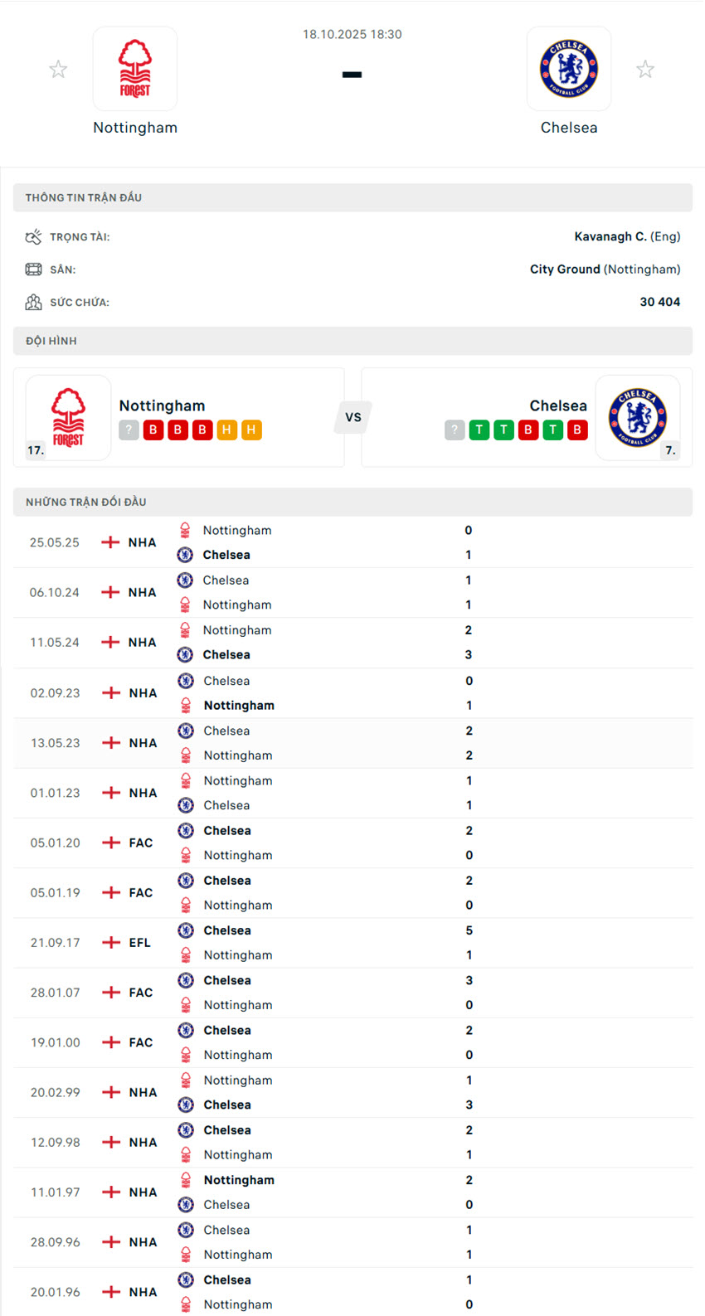Click the Forest logo in the ĐỘI HÌNH panel

[68, 417]
